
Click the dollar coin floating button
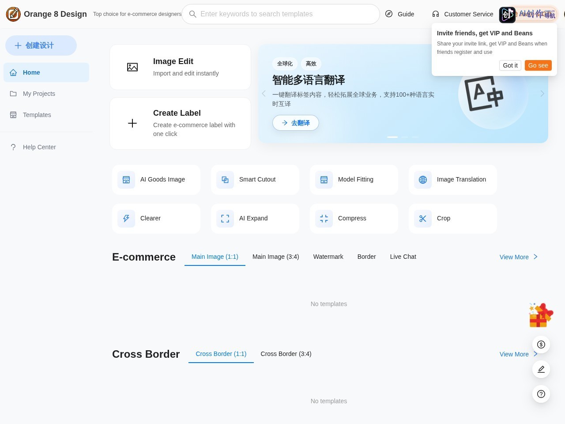click(541, 344)
